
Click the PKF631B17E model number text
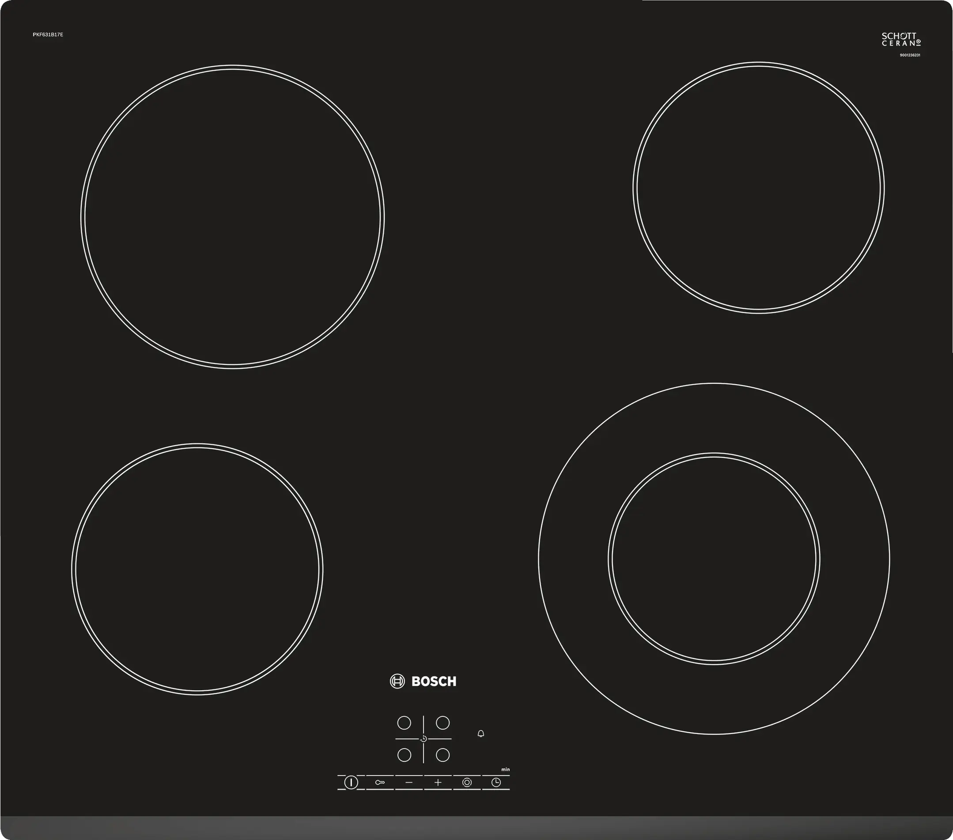(x=48, y=34)
